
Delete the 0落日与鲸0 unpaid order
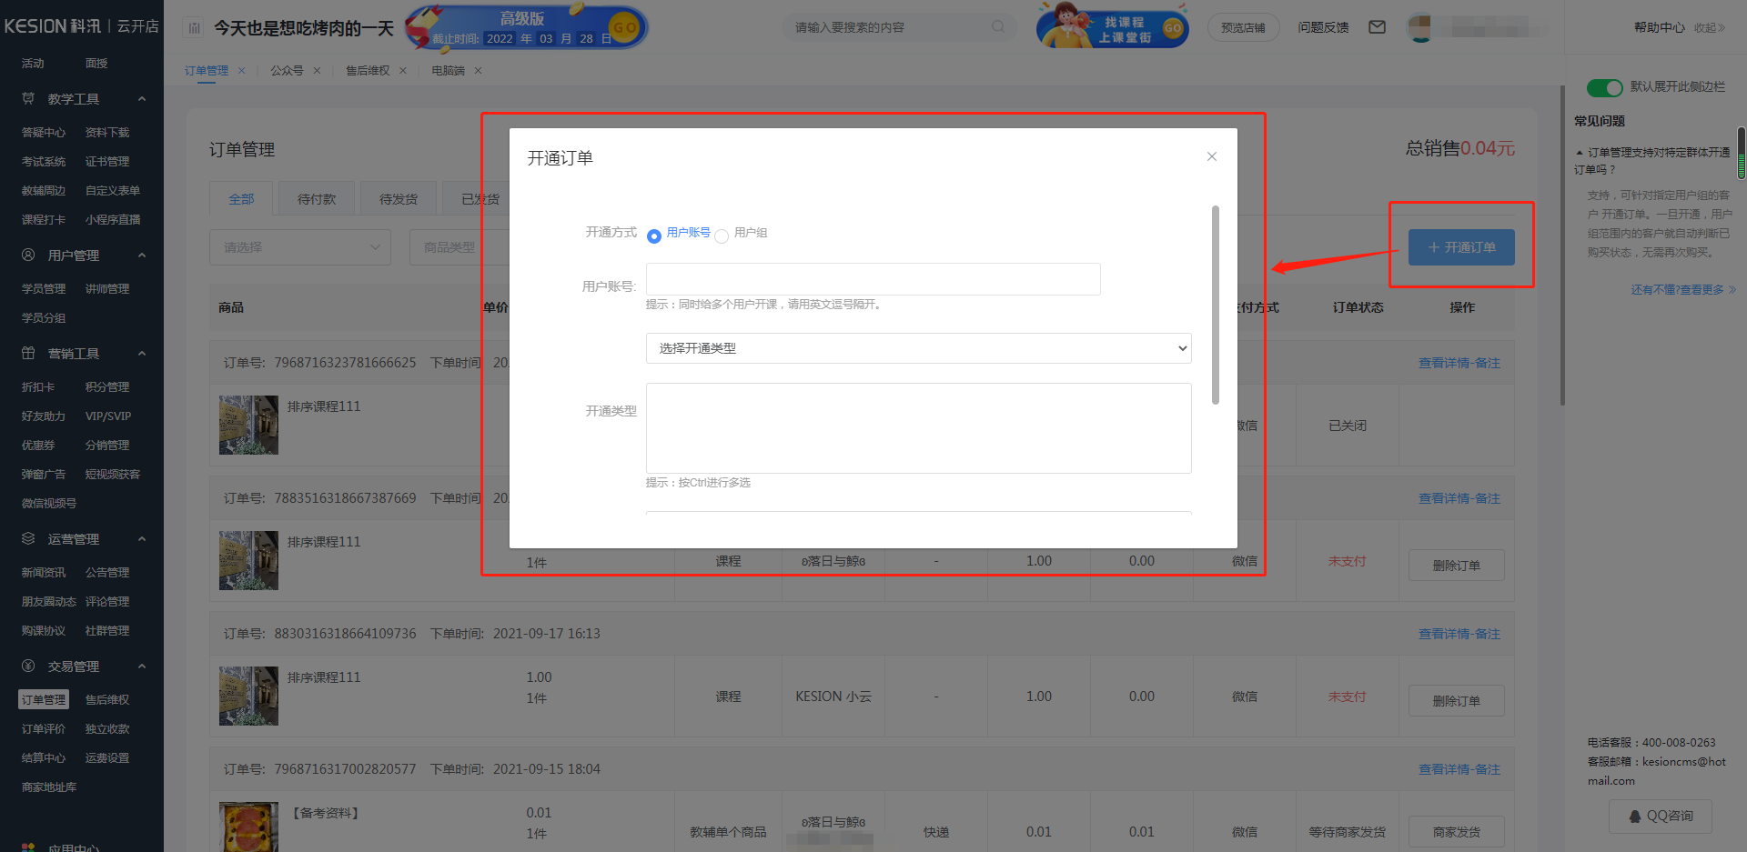tap(1456, 565)
